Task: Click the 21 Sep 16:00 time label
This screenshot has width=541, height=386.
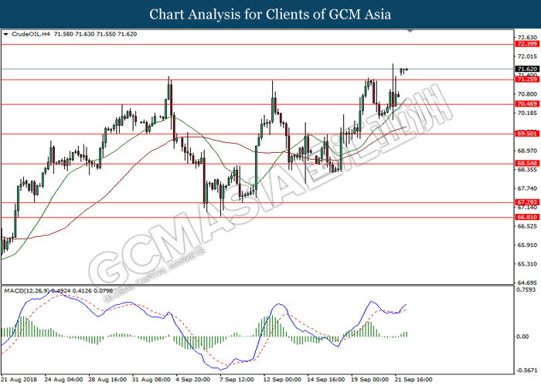Action: 413,380
